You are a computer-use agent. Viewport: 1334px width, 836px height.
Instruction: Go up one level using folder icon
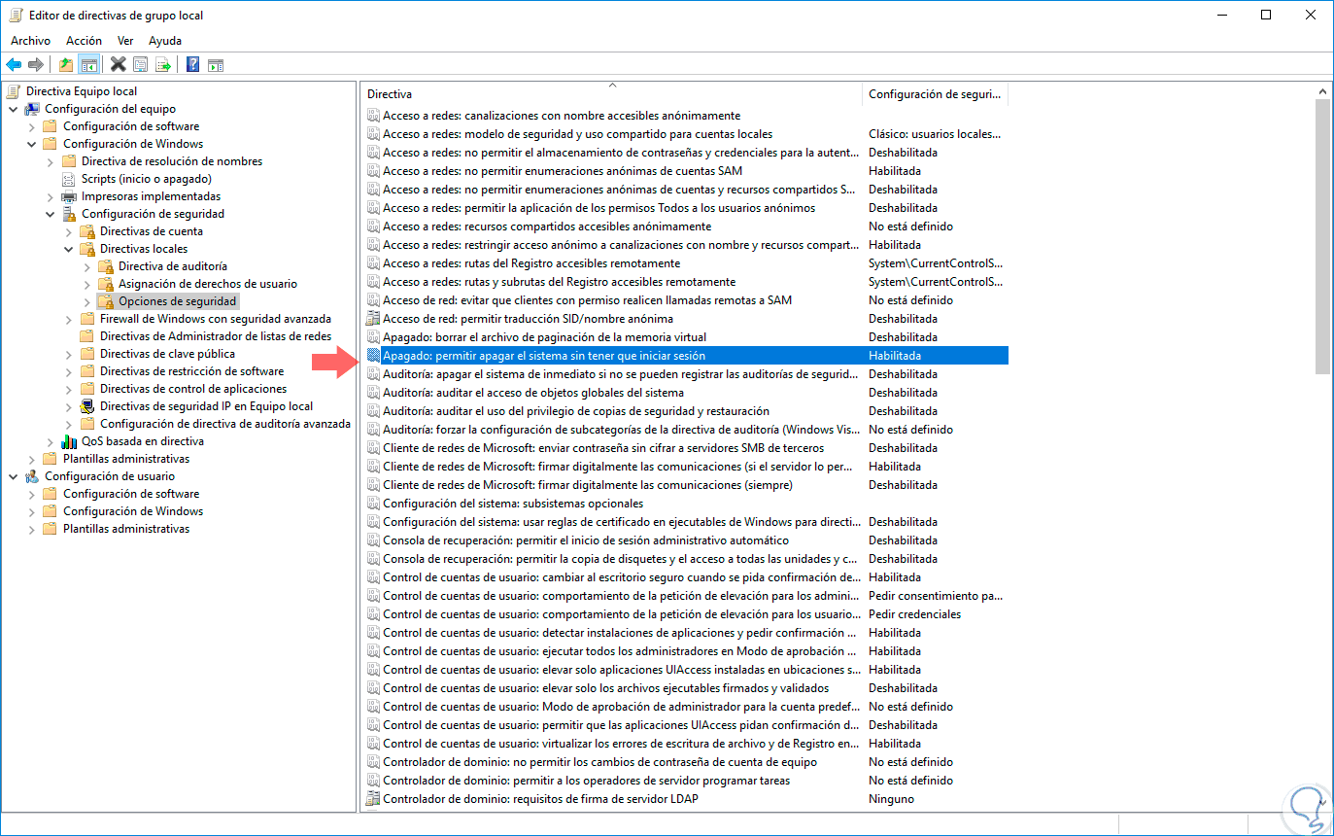pyautogui.click(x=66, y=65)
